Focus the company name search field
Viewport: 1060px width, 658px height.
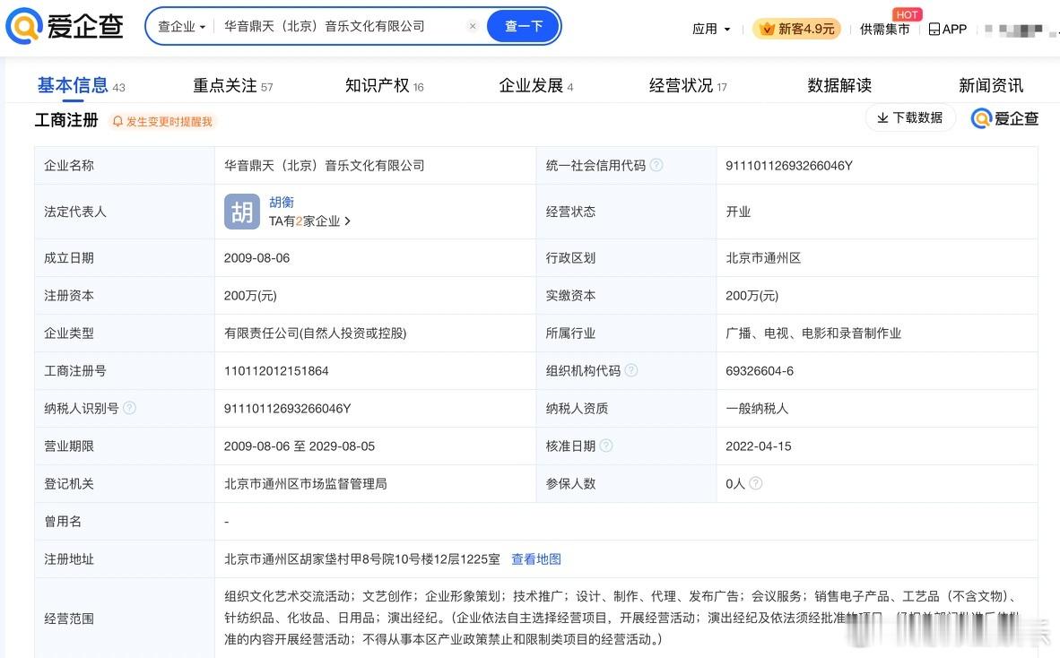tap(342, 26)
